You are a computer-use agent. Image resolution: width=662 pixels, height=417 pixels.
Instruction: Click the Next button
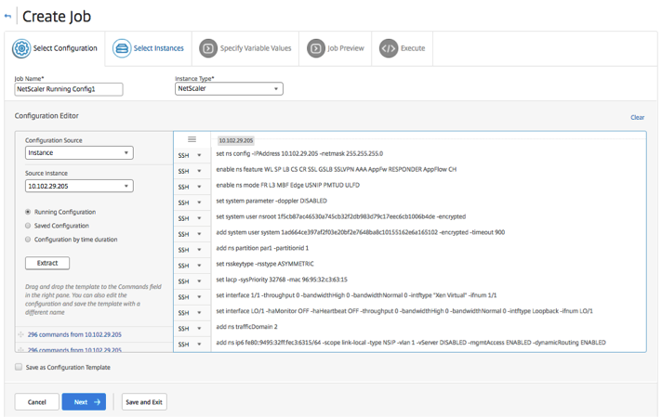tap(84, 402)
